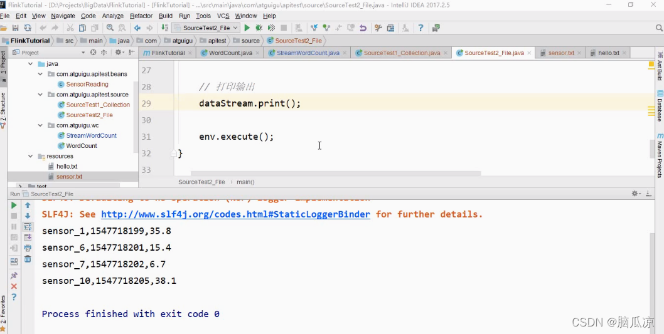
Task: Collapse the com.atguigu.wc package
Action: 40,125
